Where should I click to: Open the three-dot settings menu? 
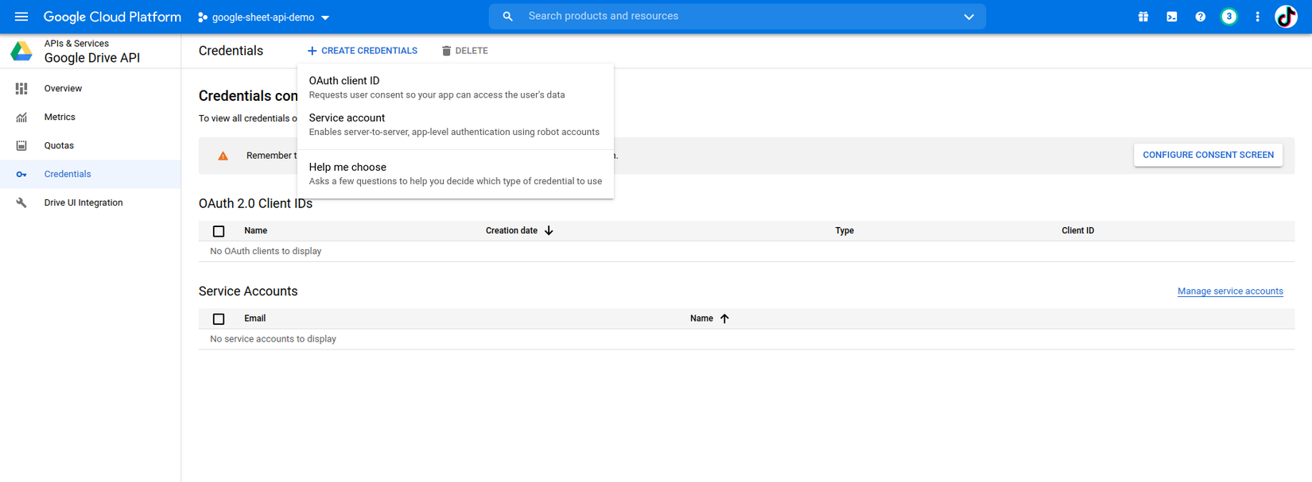(x=1257, y=17)
